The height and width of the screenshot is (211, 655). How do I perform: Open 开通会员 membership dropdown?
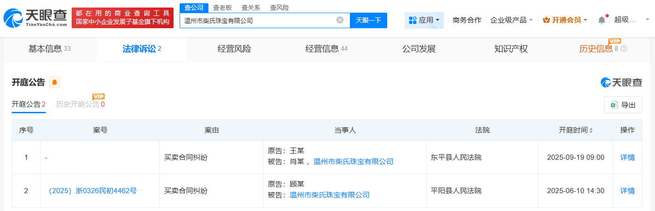point(565,20)
